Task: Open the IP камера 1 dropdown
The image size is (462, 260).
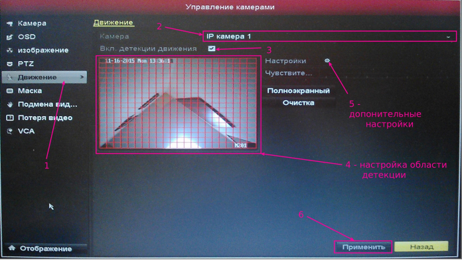Action: (329, 36)
